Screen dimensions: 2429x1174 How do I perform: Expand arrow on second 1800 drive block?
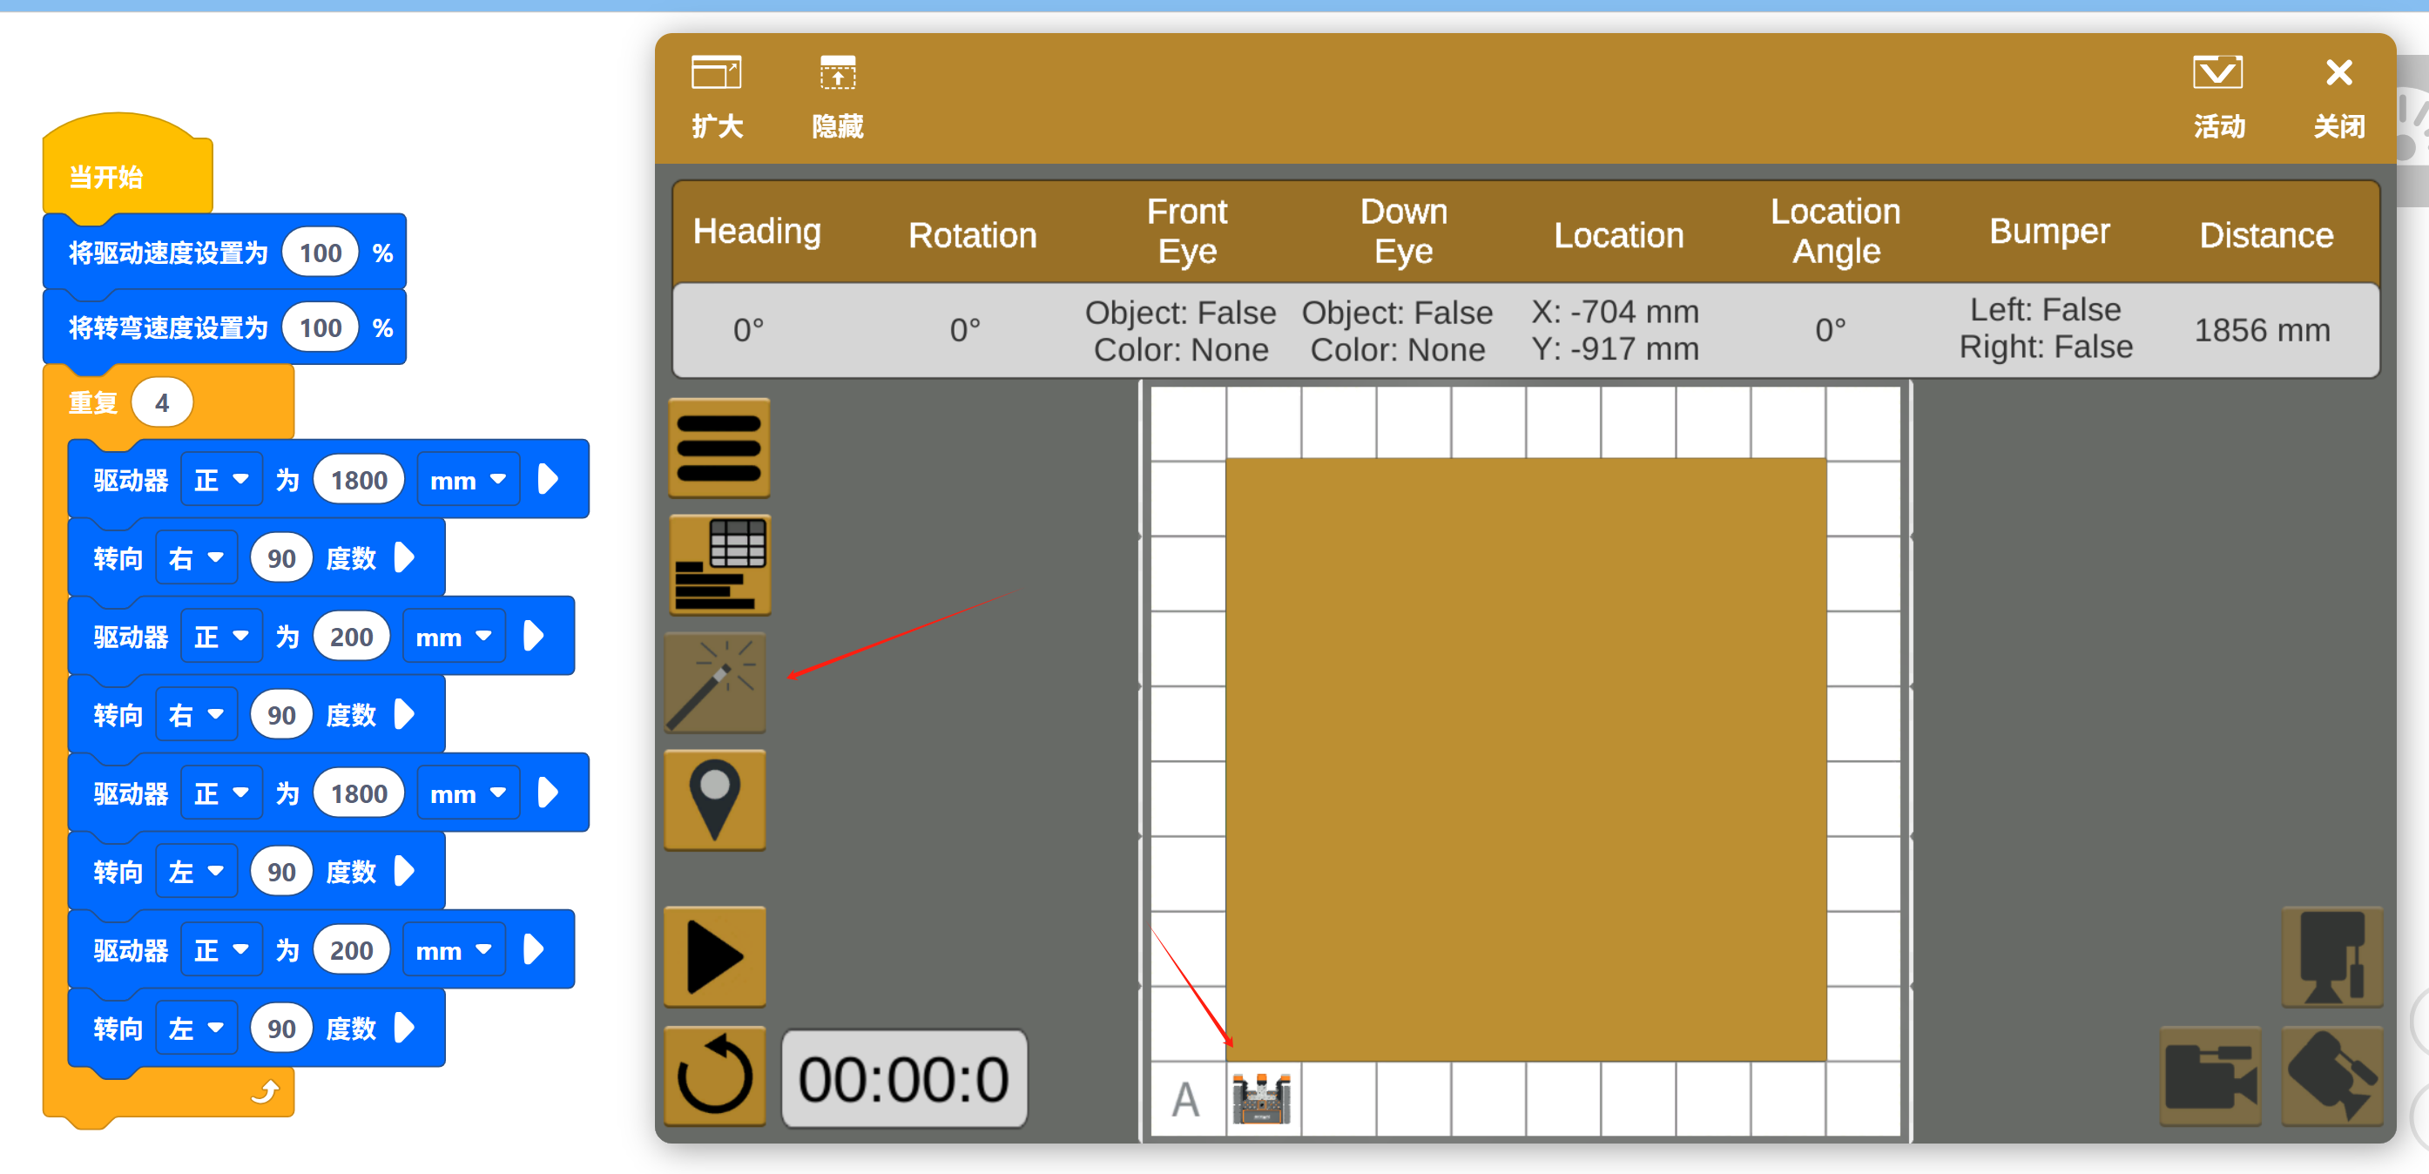[548, 792]
